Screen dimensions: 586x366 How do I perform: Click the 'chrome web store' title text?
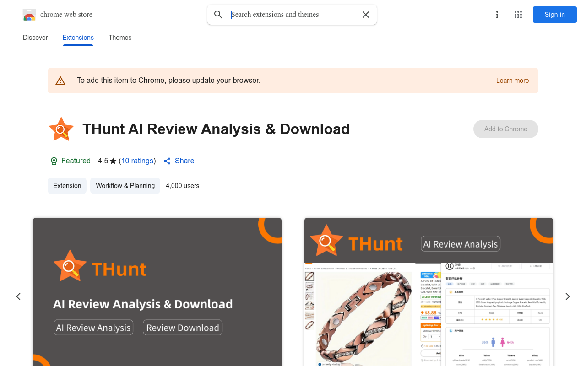coord(66,15)
